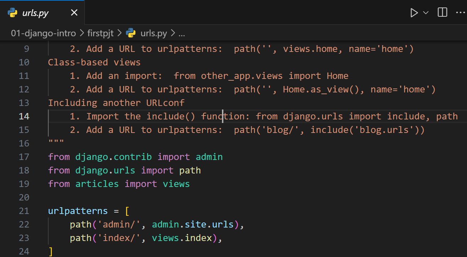467x257 pixels.
Task: Click line number 17 in the gutter
Action: (x=24, y=157)
